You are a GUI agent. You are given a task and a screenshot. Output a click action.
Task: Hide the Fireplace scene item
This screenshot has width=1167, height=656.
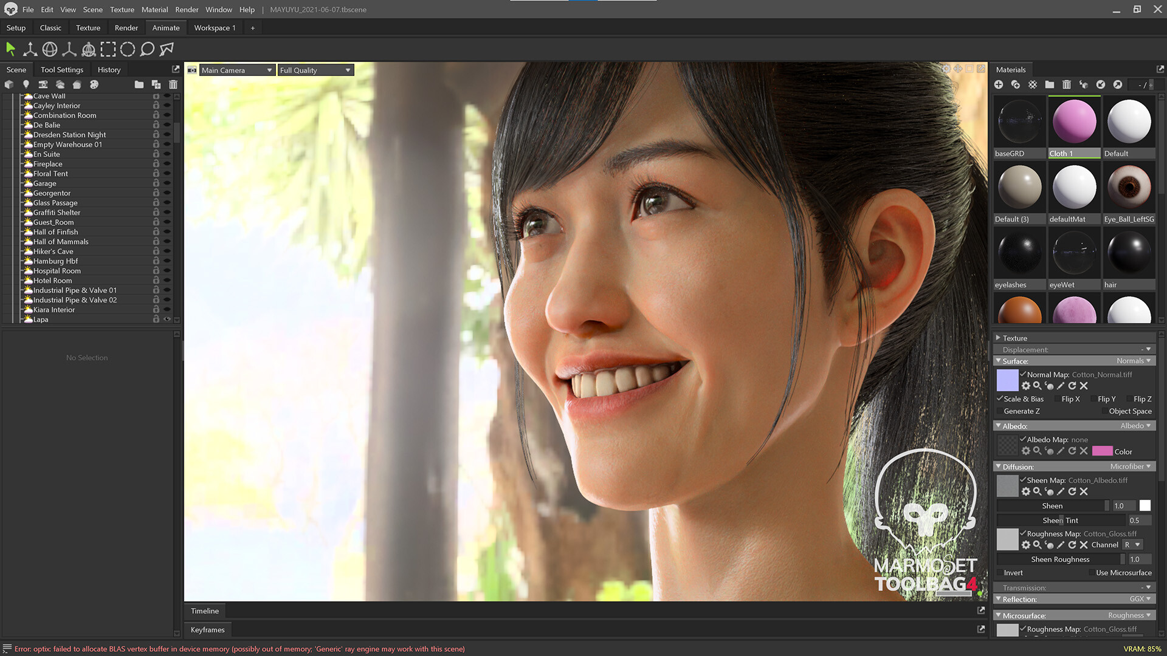click(167, 163)
